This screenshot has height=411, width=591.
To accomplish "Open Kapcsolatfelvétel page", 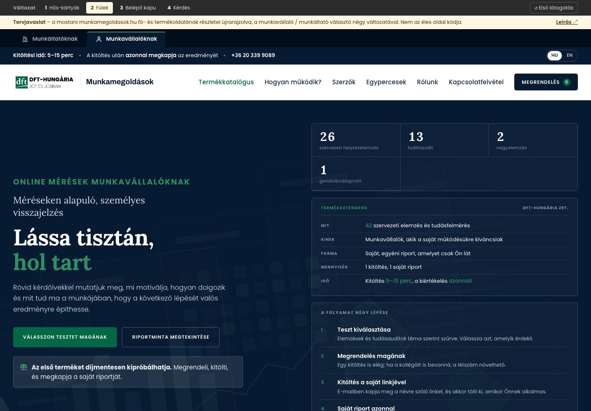I will coord(476,82).
